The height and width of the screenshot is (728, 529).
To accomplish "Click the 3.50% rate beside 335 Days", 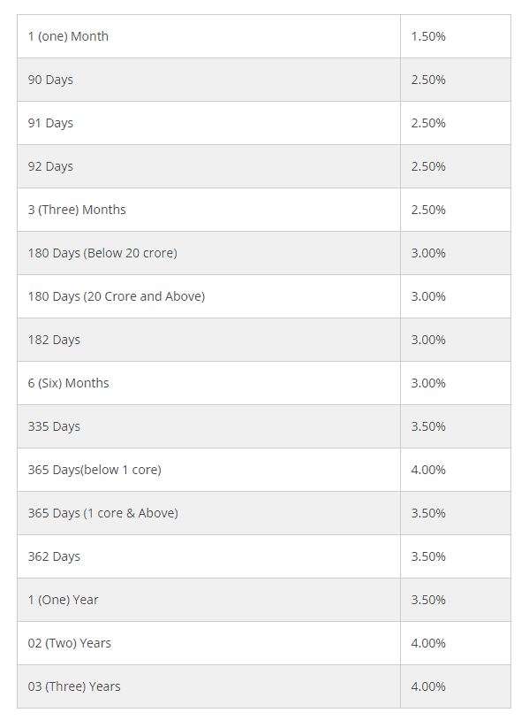I will point(428,426).
